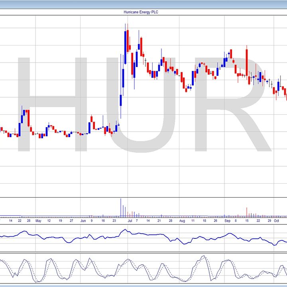The image size is (287, 287).
Task: Click the Jul label on date axis
Action: coord(129,220)
